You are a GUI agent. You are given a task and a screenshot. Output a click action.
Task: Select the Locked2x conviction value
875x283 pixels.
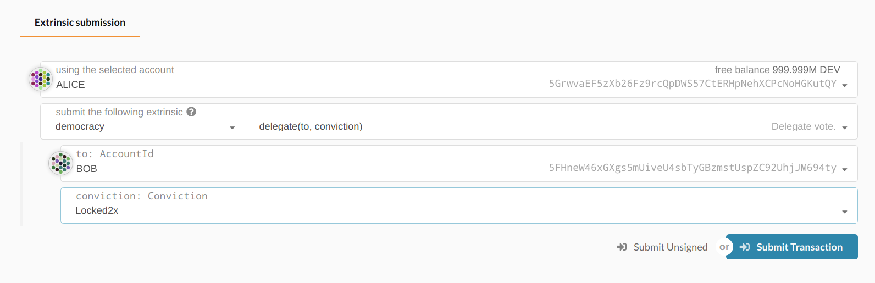tap(97, 210)
